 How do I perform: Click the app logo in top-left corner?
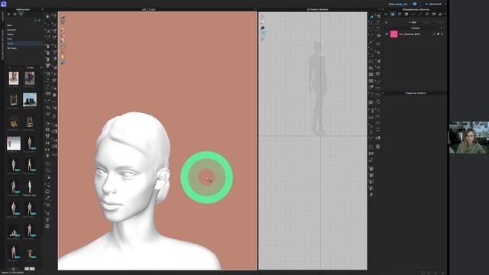(3, 4)
